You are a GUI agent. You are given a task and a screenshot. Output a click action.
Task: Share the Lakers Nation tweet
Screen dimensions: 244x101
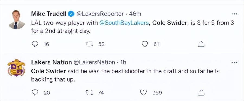click(x=201, y=92)
